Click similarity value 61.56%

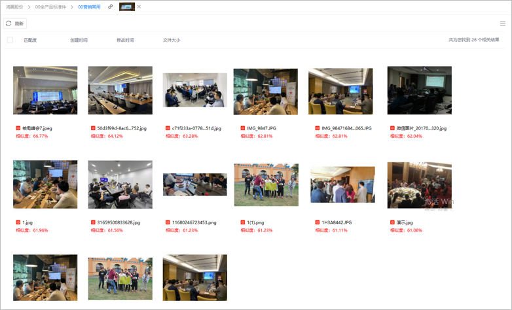click(x=115, y=230)
